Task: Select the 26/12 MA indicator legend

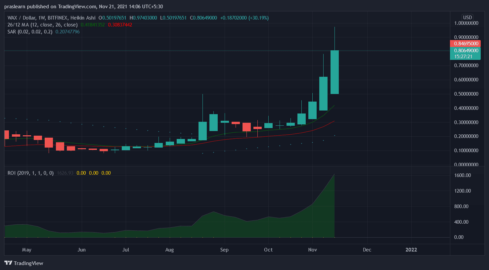Action: [x=42, y=25]
